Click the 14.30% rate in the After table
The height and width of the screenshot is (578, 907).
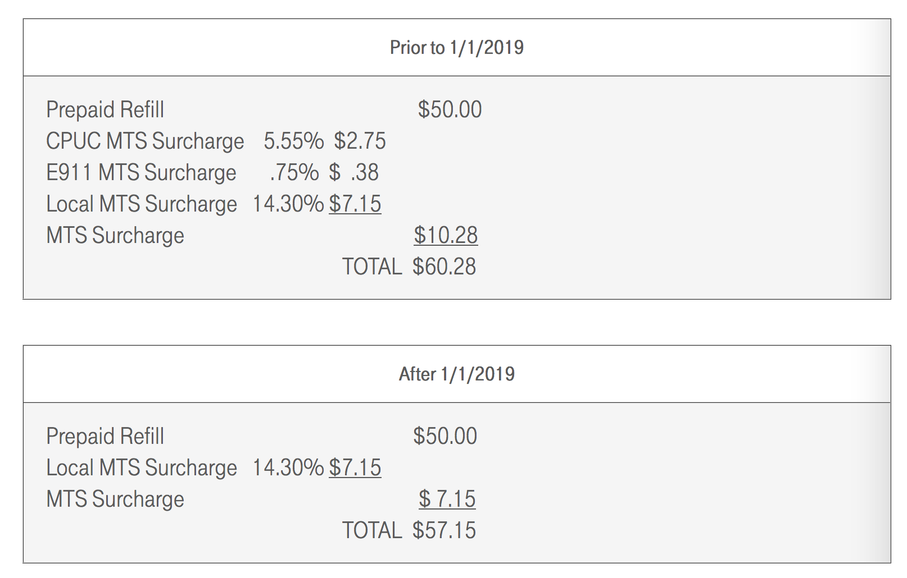coord(288,468)
